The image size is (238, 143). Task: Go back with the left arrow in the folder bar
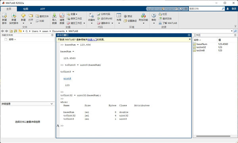[x=2, y=31]
